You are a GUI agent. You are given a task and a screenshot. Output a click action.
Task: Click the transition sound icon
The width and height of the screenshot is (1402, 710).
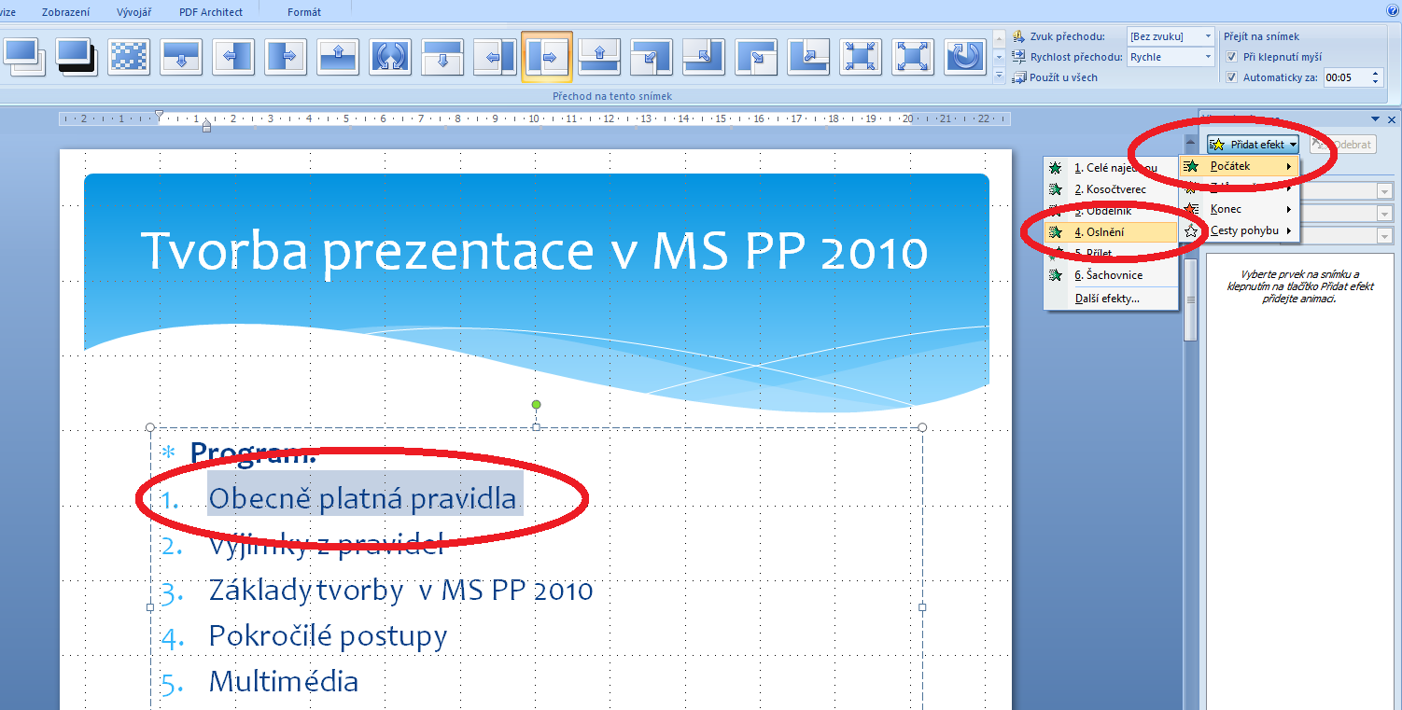(x=1020, y=36)
